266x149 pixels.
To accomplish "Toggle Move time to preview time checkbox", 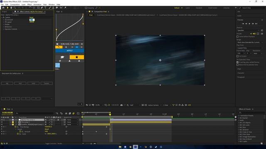I will (x=237, y=65).
